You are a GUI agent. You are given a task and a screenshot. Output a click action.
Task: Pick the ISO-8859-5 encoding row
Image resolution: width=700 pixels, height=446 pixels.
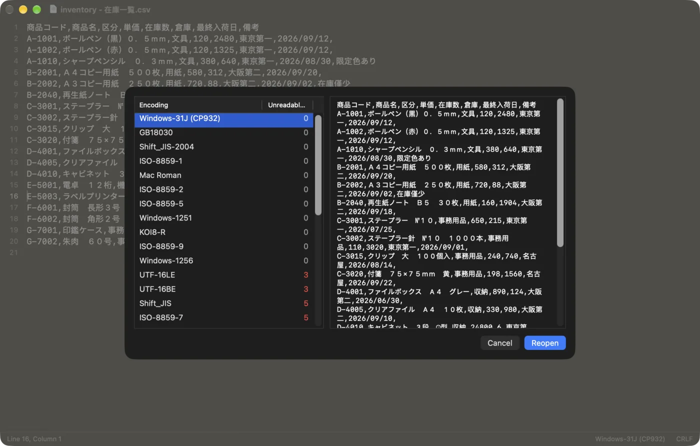point(223,204)
